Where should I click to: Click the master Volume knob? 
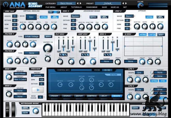pos(140,5)
